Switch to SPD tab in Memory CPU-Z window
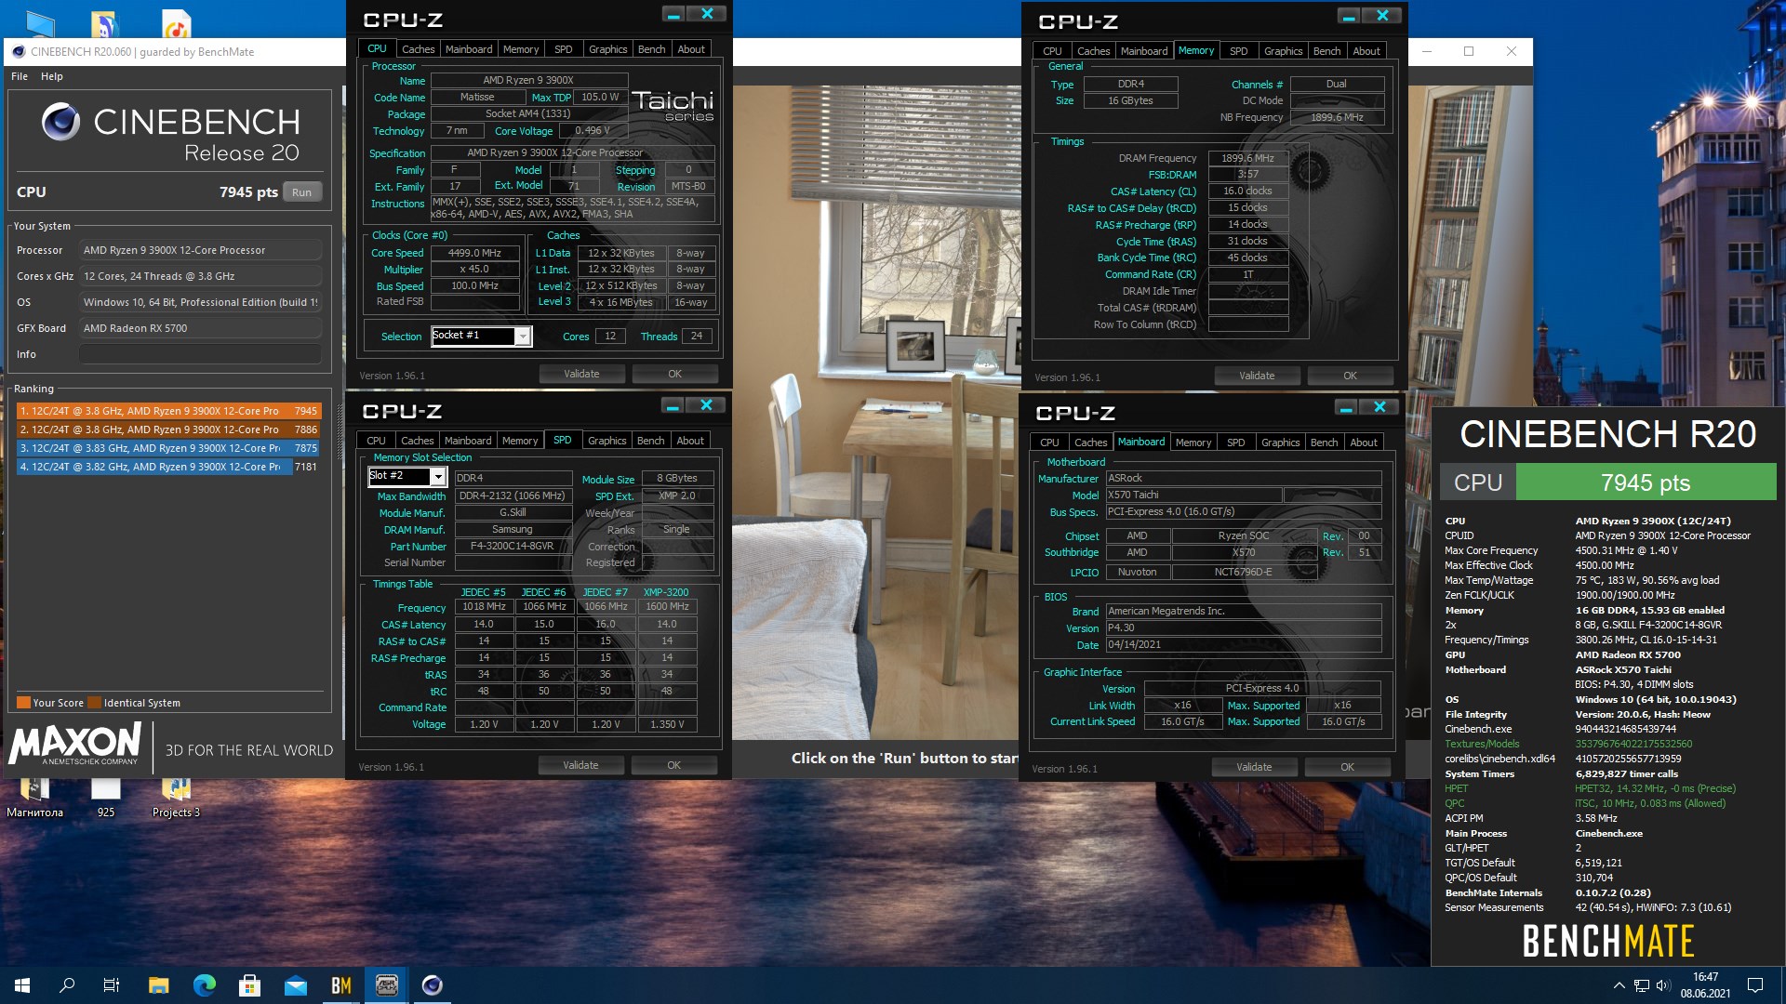This screenshot has height=1004, width=1786. pos(1238,51)
